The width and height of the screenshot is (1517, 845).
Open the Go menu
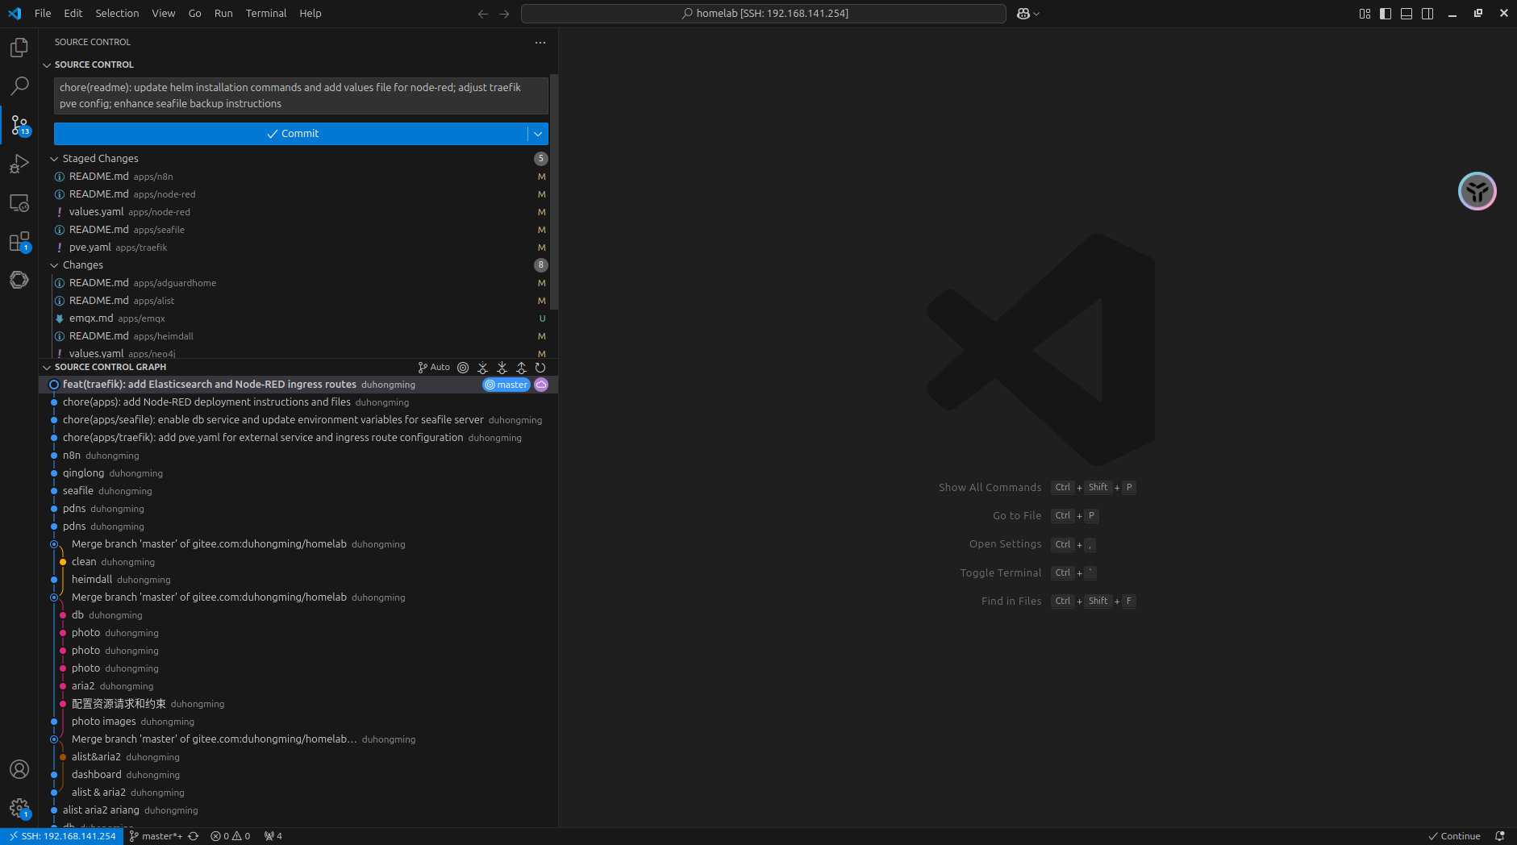[195, 14]
